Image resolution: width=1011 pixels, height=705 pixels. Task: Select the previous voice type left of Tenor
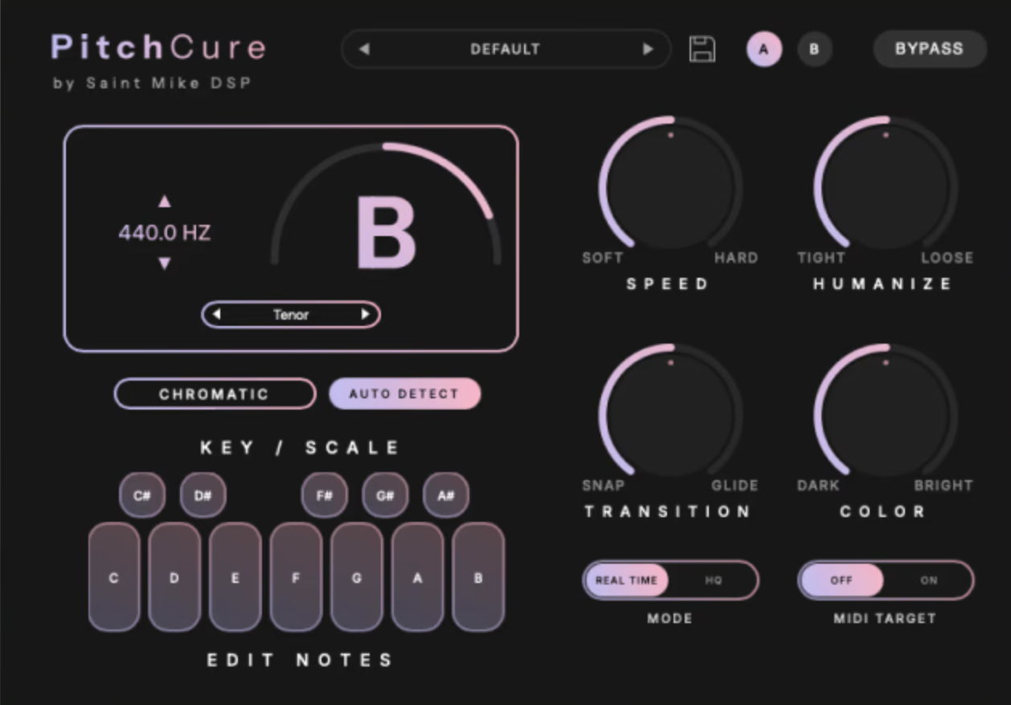tap(216, 315)
